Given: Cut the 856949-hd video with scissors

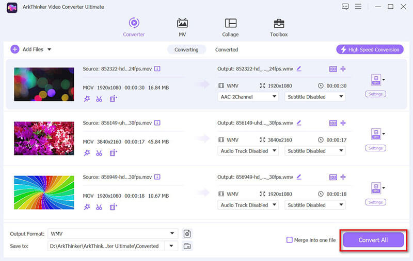Looking at the screenshot, I should pos(99,207).
